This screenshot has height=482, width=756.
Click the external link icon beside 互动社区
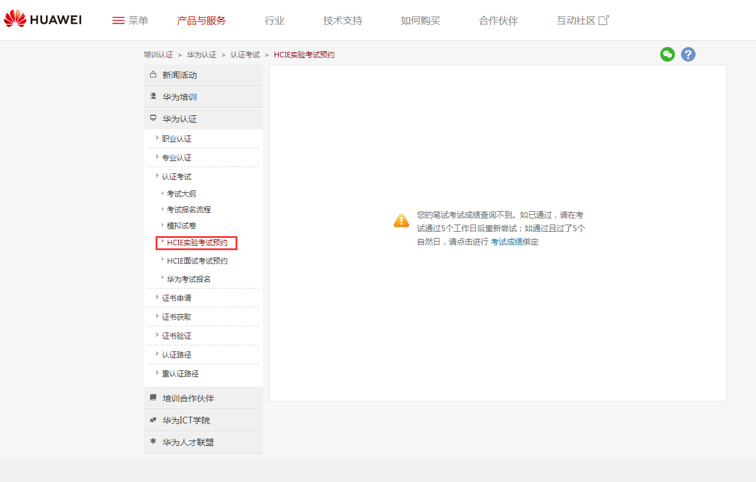(x=603, y=20)
